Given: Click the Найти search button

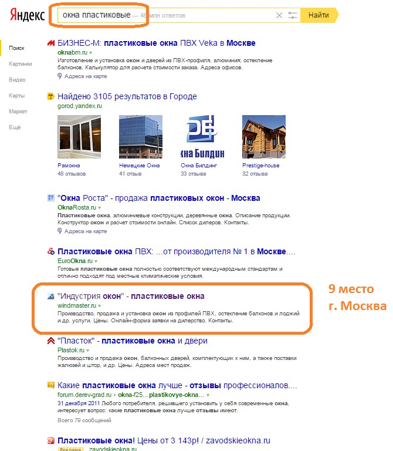Looking at the screenshot, I should pyautogui.click(x=319, y=15).
